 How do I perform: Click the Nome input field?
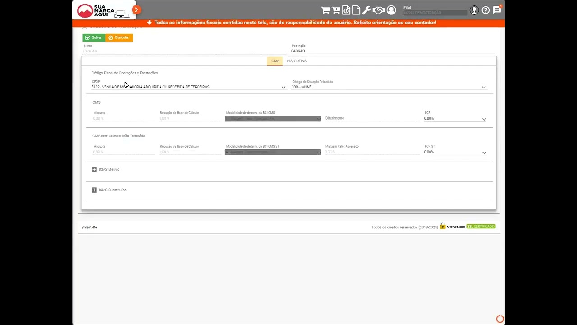(x=184, y=51)
